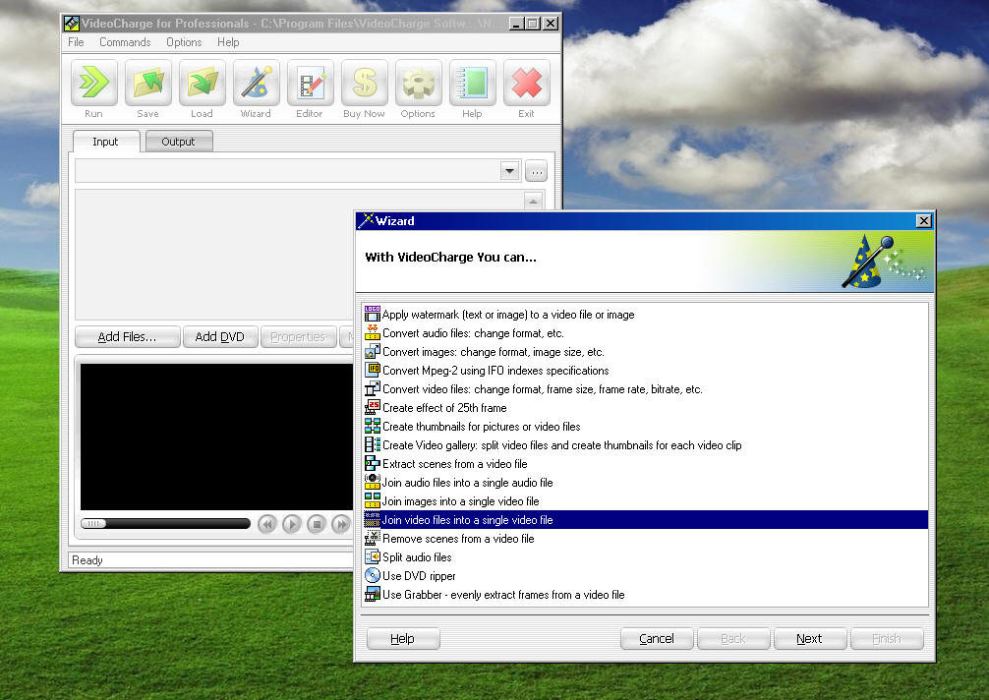989x700 pixels.
Task: Select the Apply watermark wizard icon
Action: [x=373, y=314]
